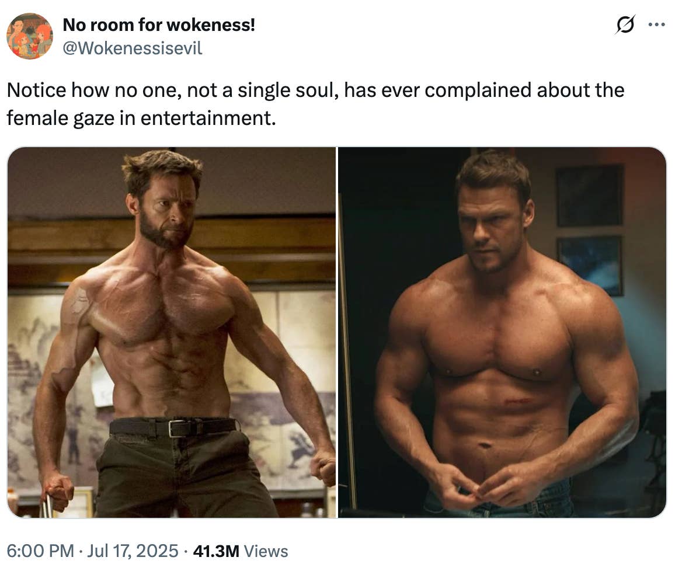
Task: Click the Jul 17, 2025 date
Action: (133, 551)
